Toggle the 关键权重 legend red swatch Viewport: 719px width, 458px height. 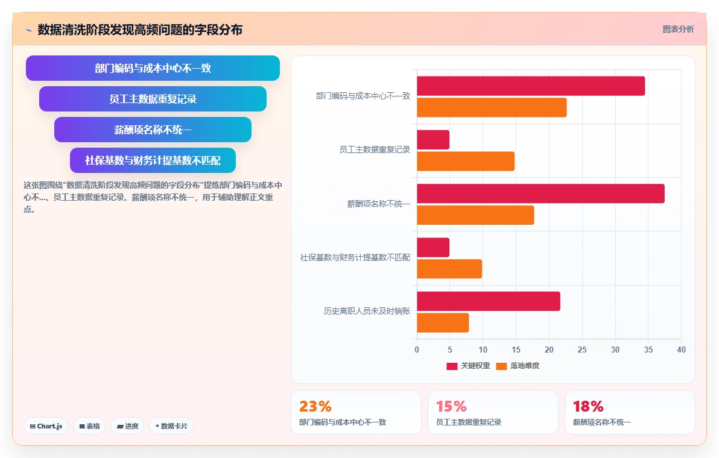point(452,366)
